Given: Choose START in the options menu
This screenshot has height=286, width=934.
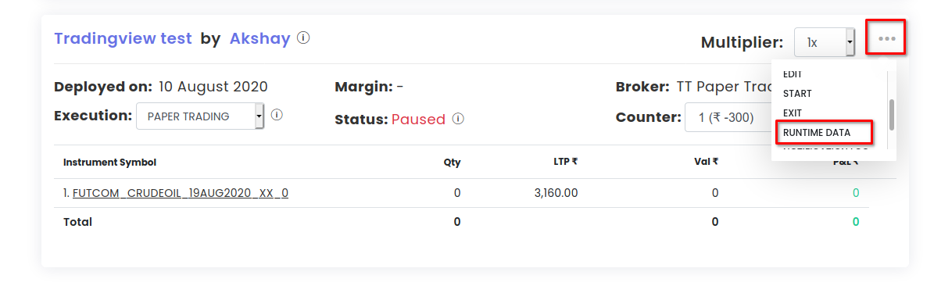Looking at the screenshot, I should click(x=797, y=94).
